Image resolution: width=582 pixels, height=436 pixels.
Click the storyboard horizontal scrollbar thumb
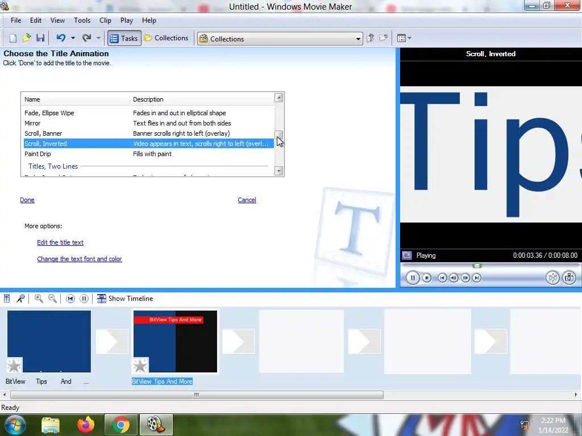(x=197, y=395)
